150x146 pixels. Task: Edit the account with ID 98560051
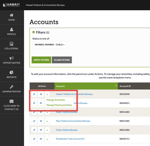click(34, 103)
